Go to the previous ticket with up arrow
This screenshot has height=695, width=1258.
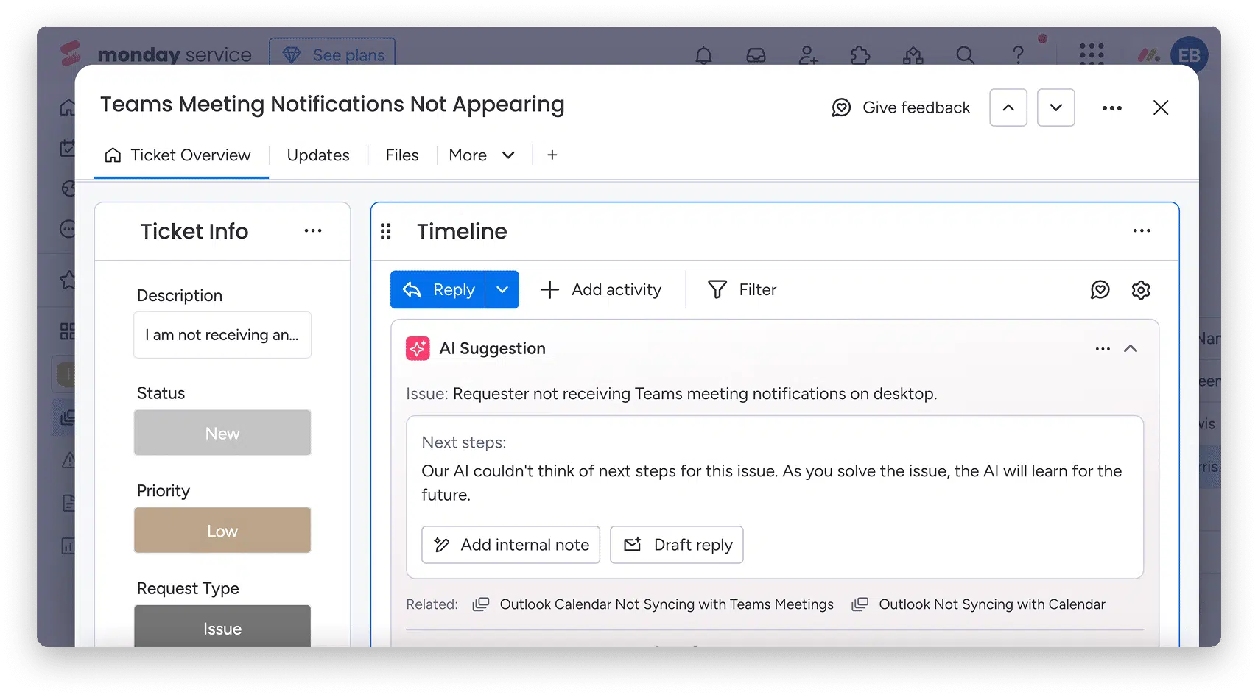pos(1008,108)
